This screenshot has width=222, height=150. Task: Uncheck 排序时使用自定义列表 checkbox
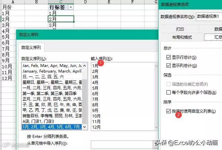(x=168, y=111)
